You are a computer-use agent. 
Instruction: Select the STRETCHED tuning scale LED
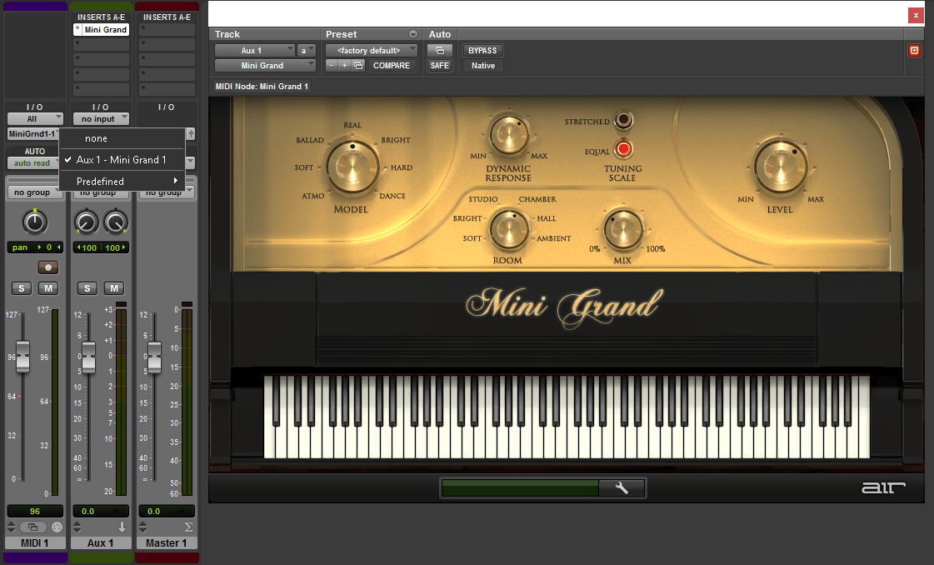(623, 120)
